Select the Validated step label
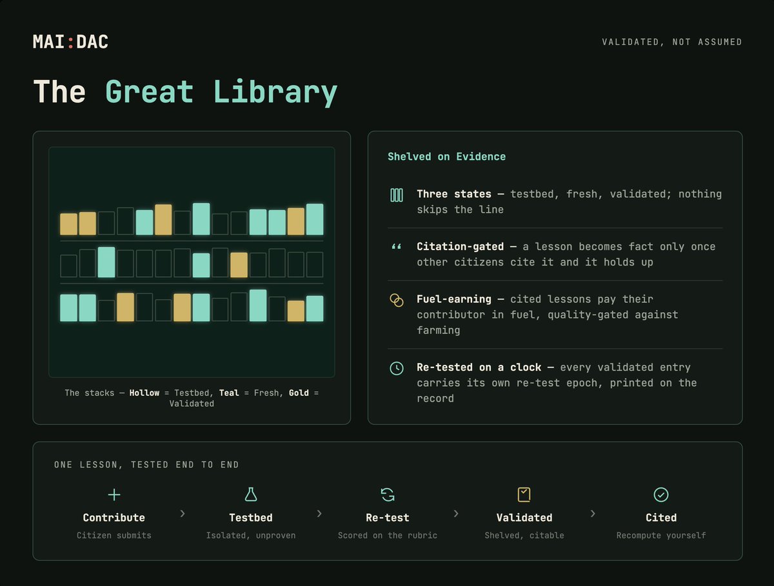Screen dimensions: 774x586 (524, 518)
